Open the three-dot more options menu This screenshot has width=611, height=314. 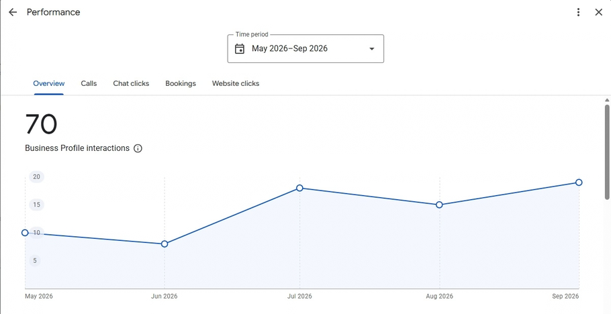point(578,12)
